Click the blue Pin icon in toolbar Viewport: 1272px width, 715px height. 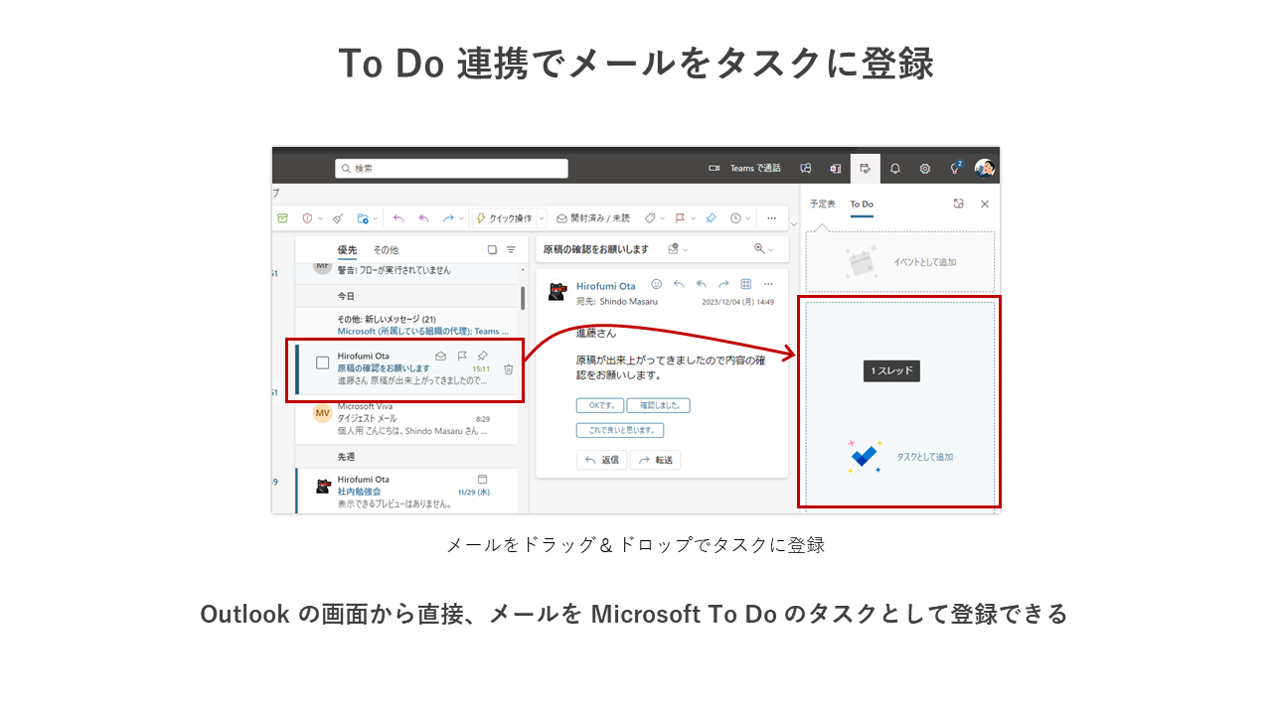[711, 218]
